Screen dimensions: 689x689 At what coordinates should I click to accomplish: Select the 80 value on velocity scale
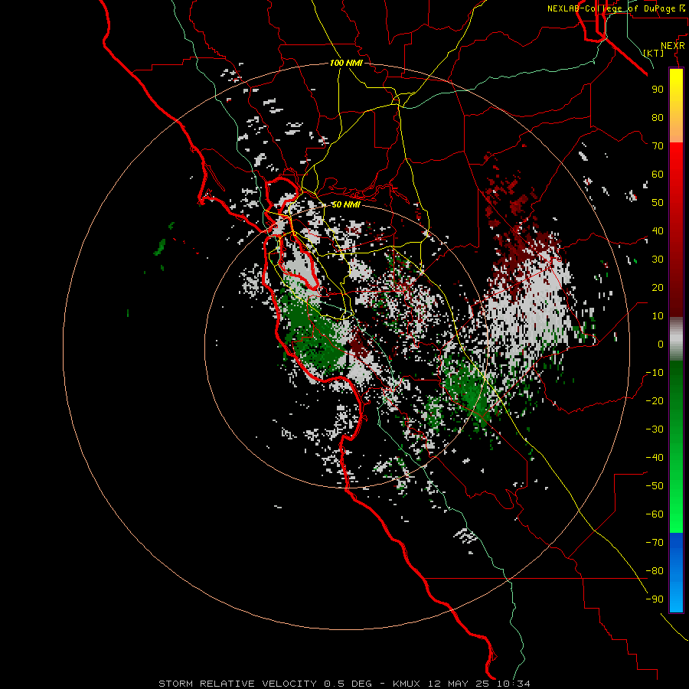pyautogui.click(x=658, y=117)
